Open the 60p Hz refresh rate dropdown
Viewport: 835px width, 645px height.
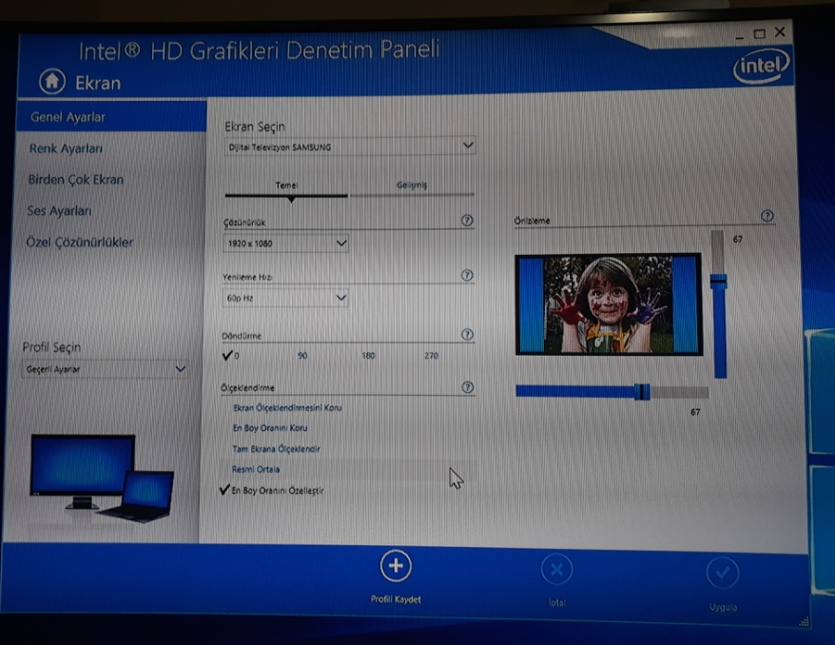pyautogui.click(x=285, y=297)
